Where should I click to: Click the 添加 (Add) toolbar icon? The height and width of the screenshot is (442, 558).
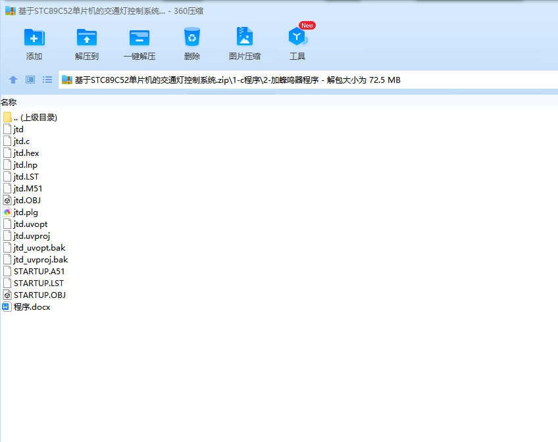[34, 37]
